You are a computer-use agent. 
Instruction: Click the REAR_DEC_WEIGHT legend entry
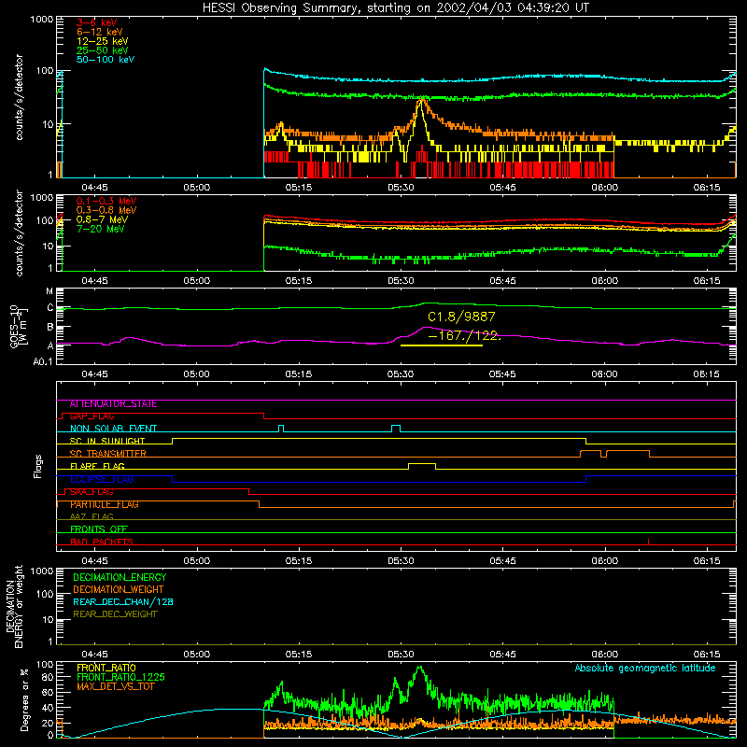[x=115, y=614]
